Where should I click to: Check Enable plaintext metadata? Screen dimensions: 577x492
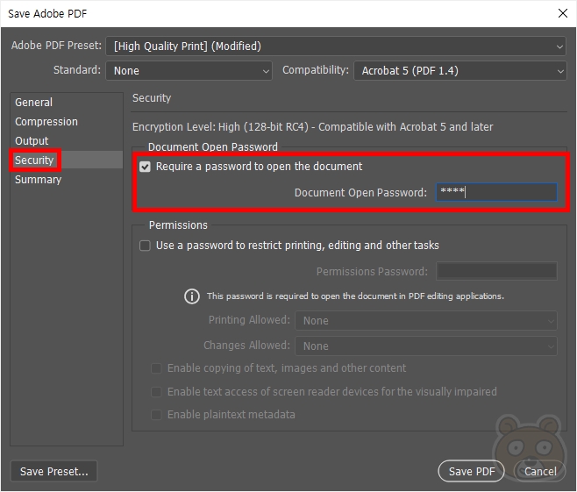click(156, 415)
